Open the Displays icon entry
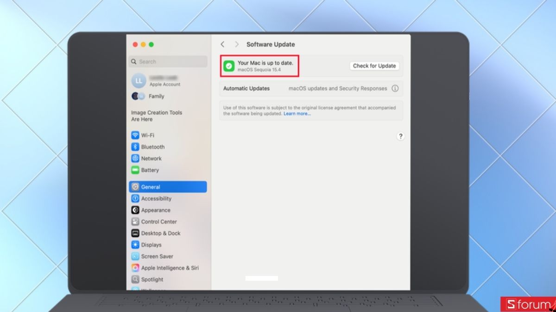The width and height of the screenshot is (556, 312). [x=135, y=245]
